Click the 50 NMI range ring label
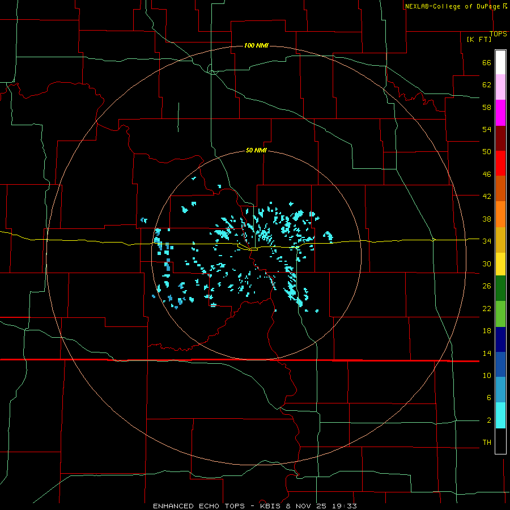 click(256, 150)
